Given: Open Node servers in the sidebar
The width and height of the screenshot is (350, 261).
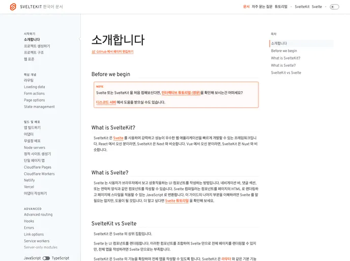Looking at the screenshot, I should [x=35, y=148].
